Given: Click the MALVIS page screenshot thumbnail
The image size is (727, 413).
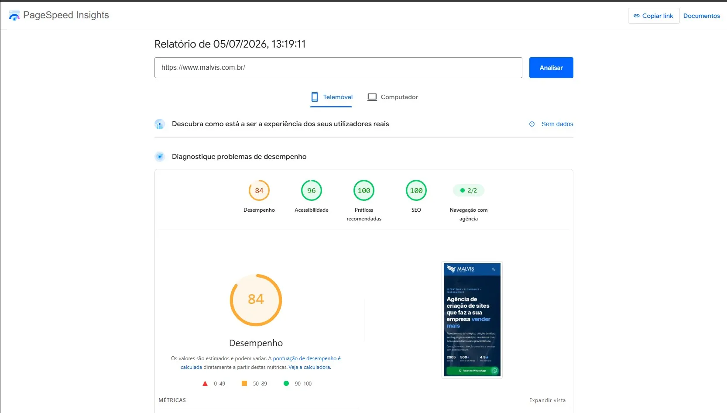Looking at the screenshot, I should (472, 320).
